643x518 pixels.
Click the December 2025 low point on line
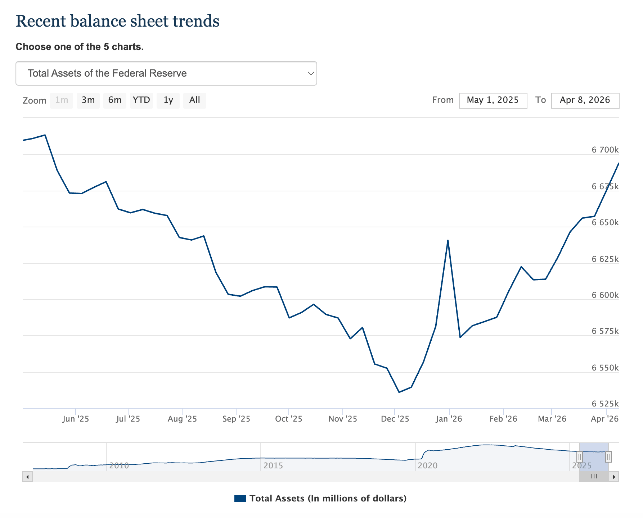[399, 392]
